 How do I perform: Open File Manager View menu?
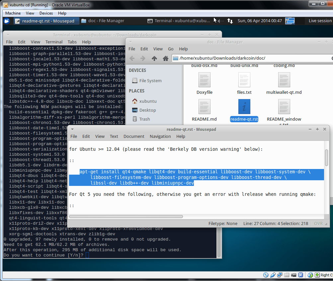point(158,49)
